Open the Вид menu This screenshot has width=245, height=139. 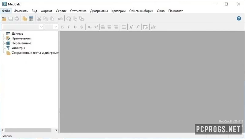(x=34, y=11)
